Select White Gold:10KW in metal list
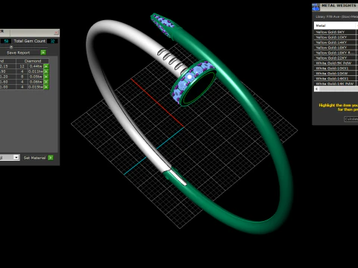 (x=335, y=73)
